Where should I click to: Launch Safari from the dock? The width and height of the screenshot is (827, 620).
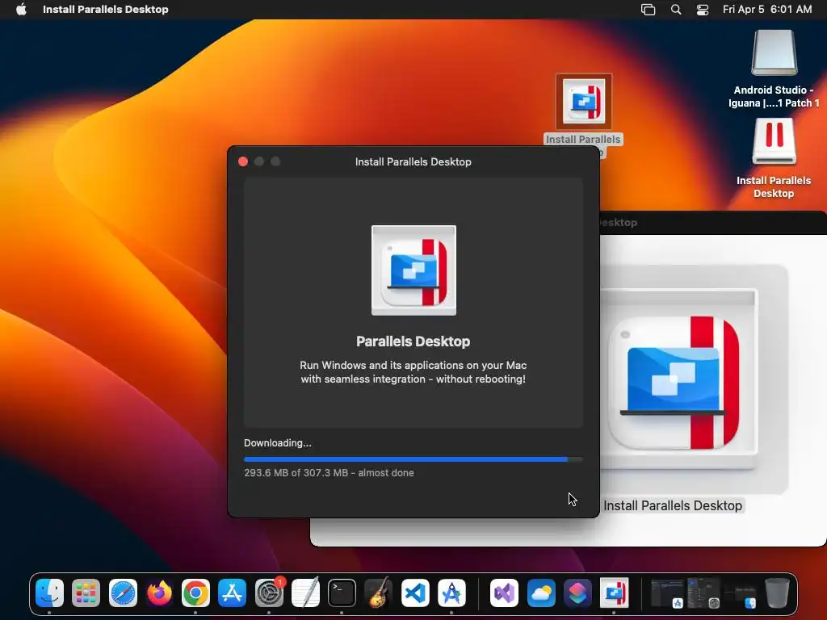tap(123, 593)
